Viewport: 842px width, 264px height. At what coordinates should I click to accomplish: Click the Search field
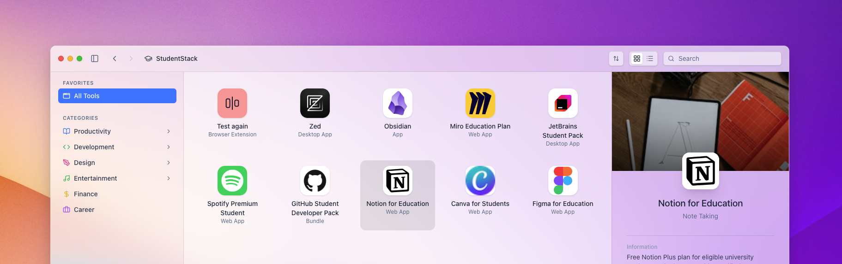tap(722, 59)
